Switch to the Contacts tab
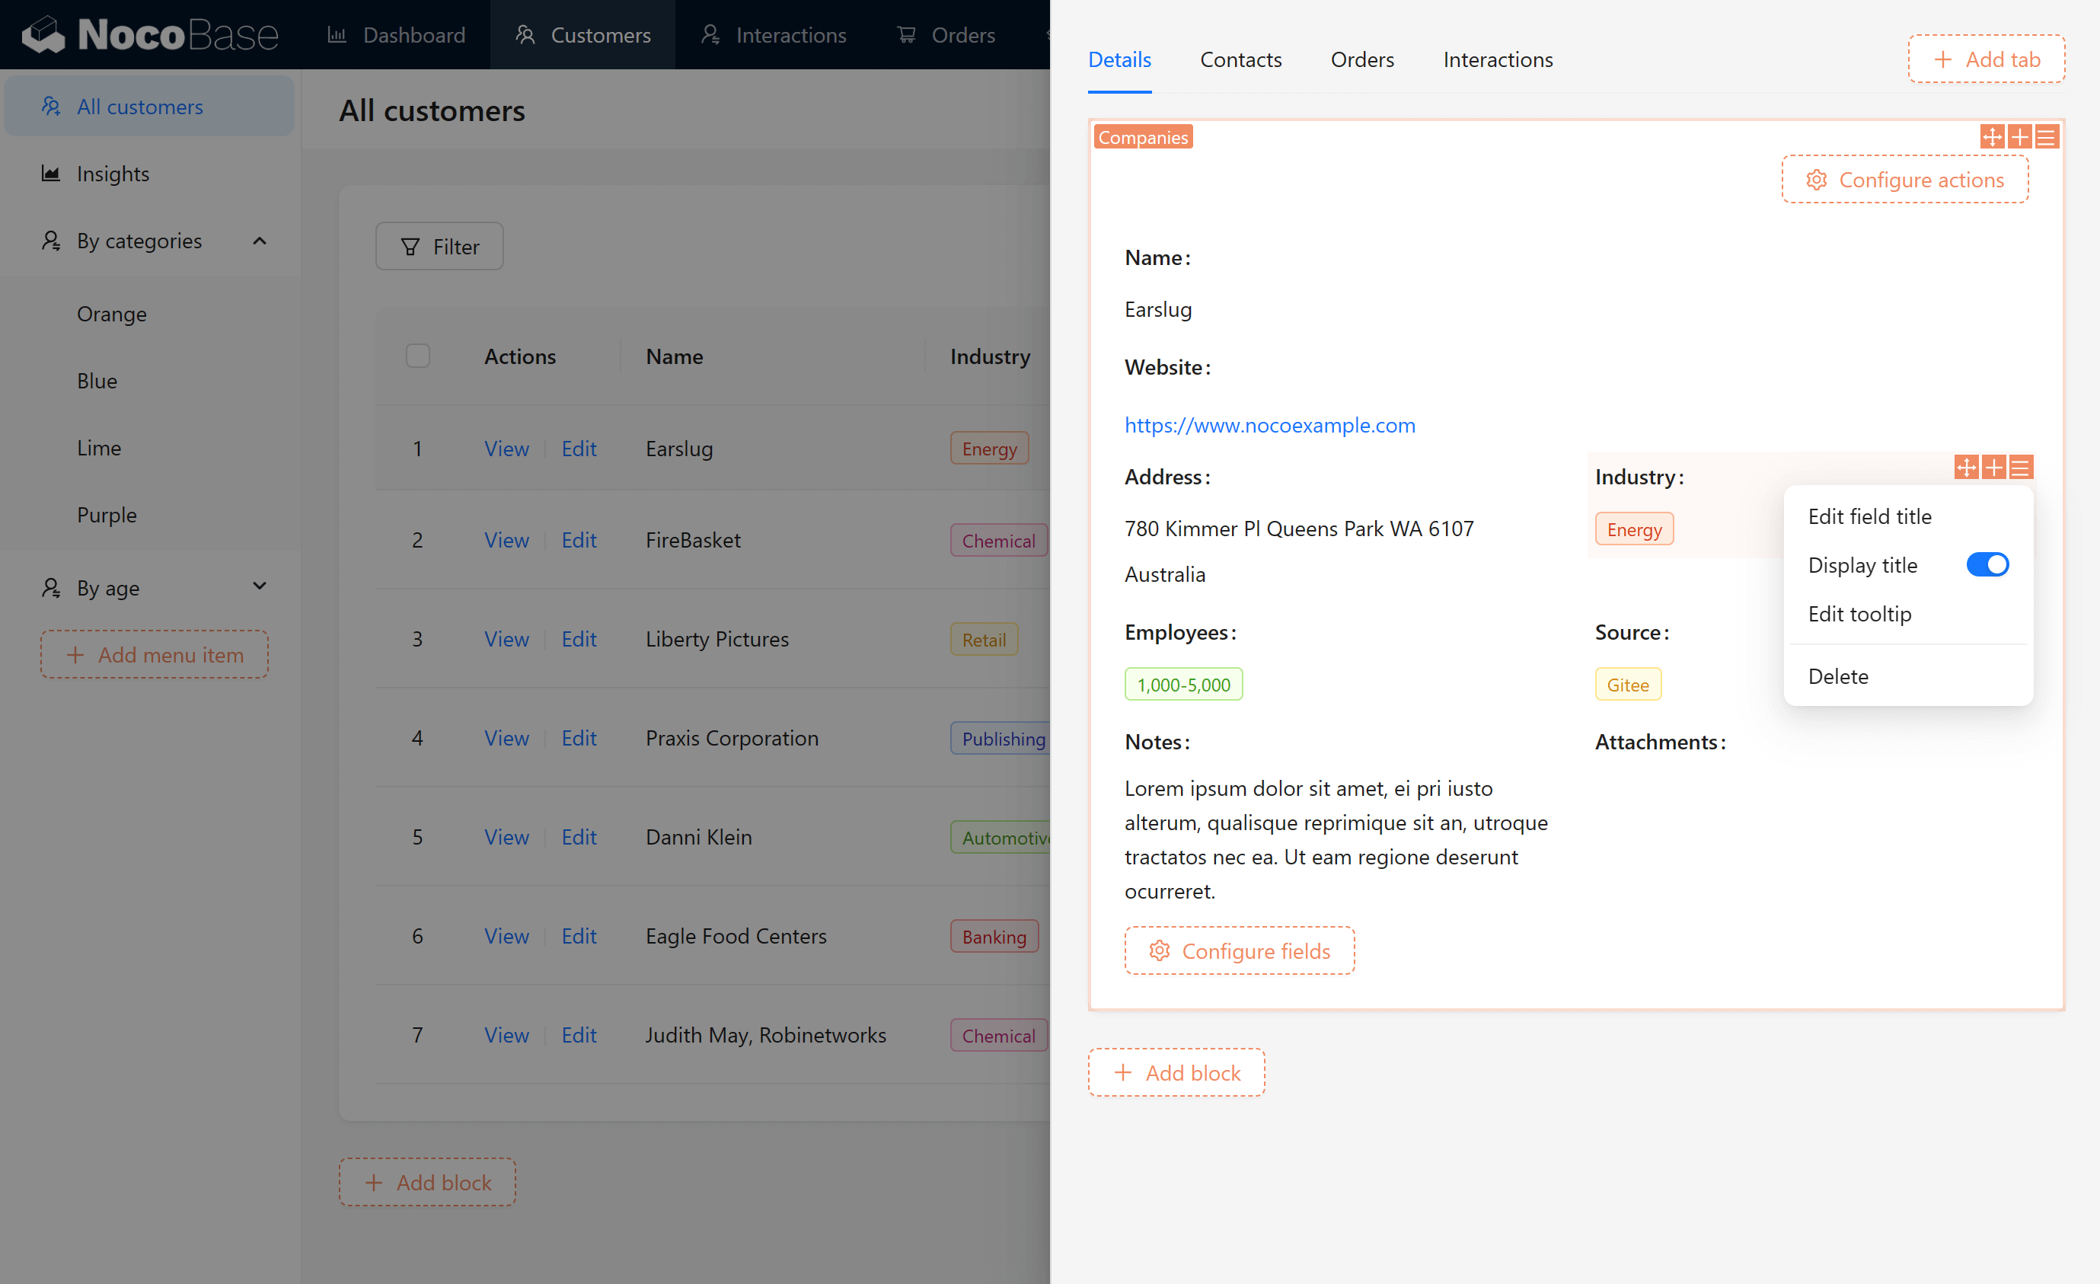 tap(1241, 59)
